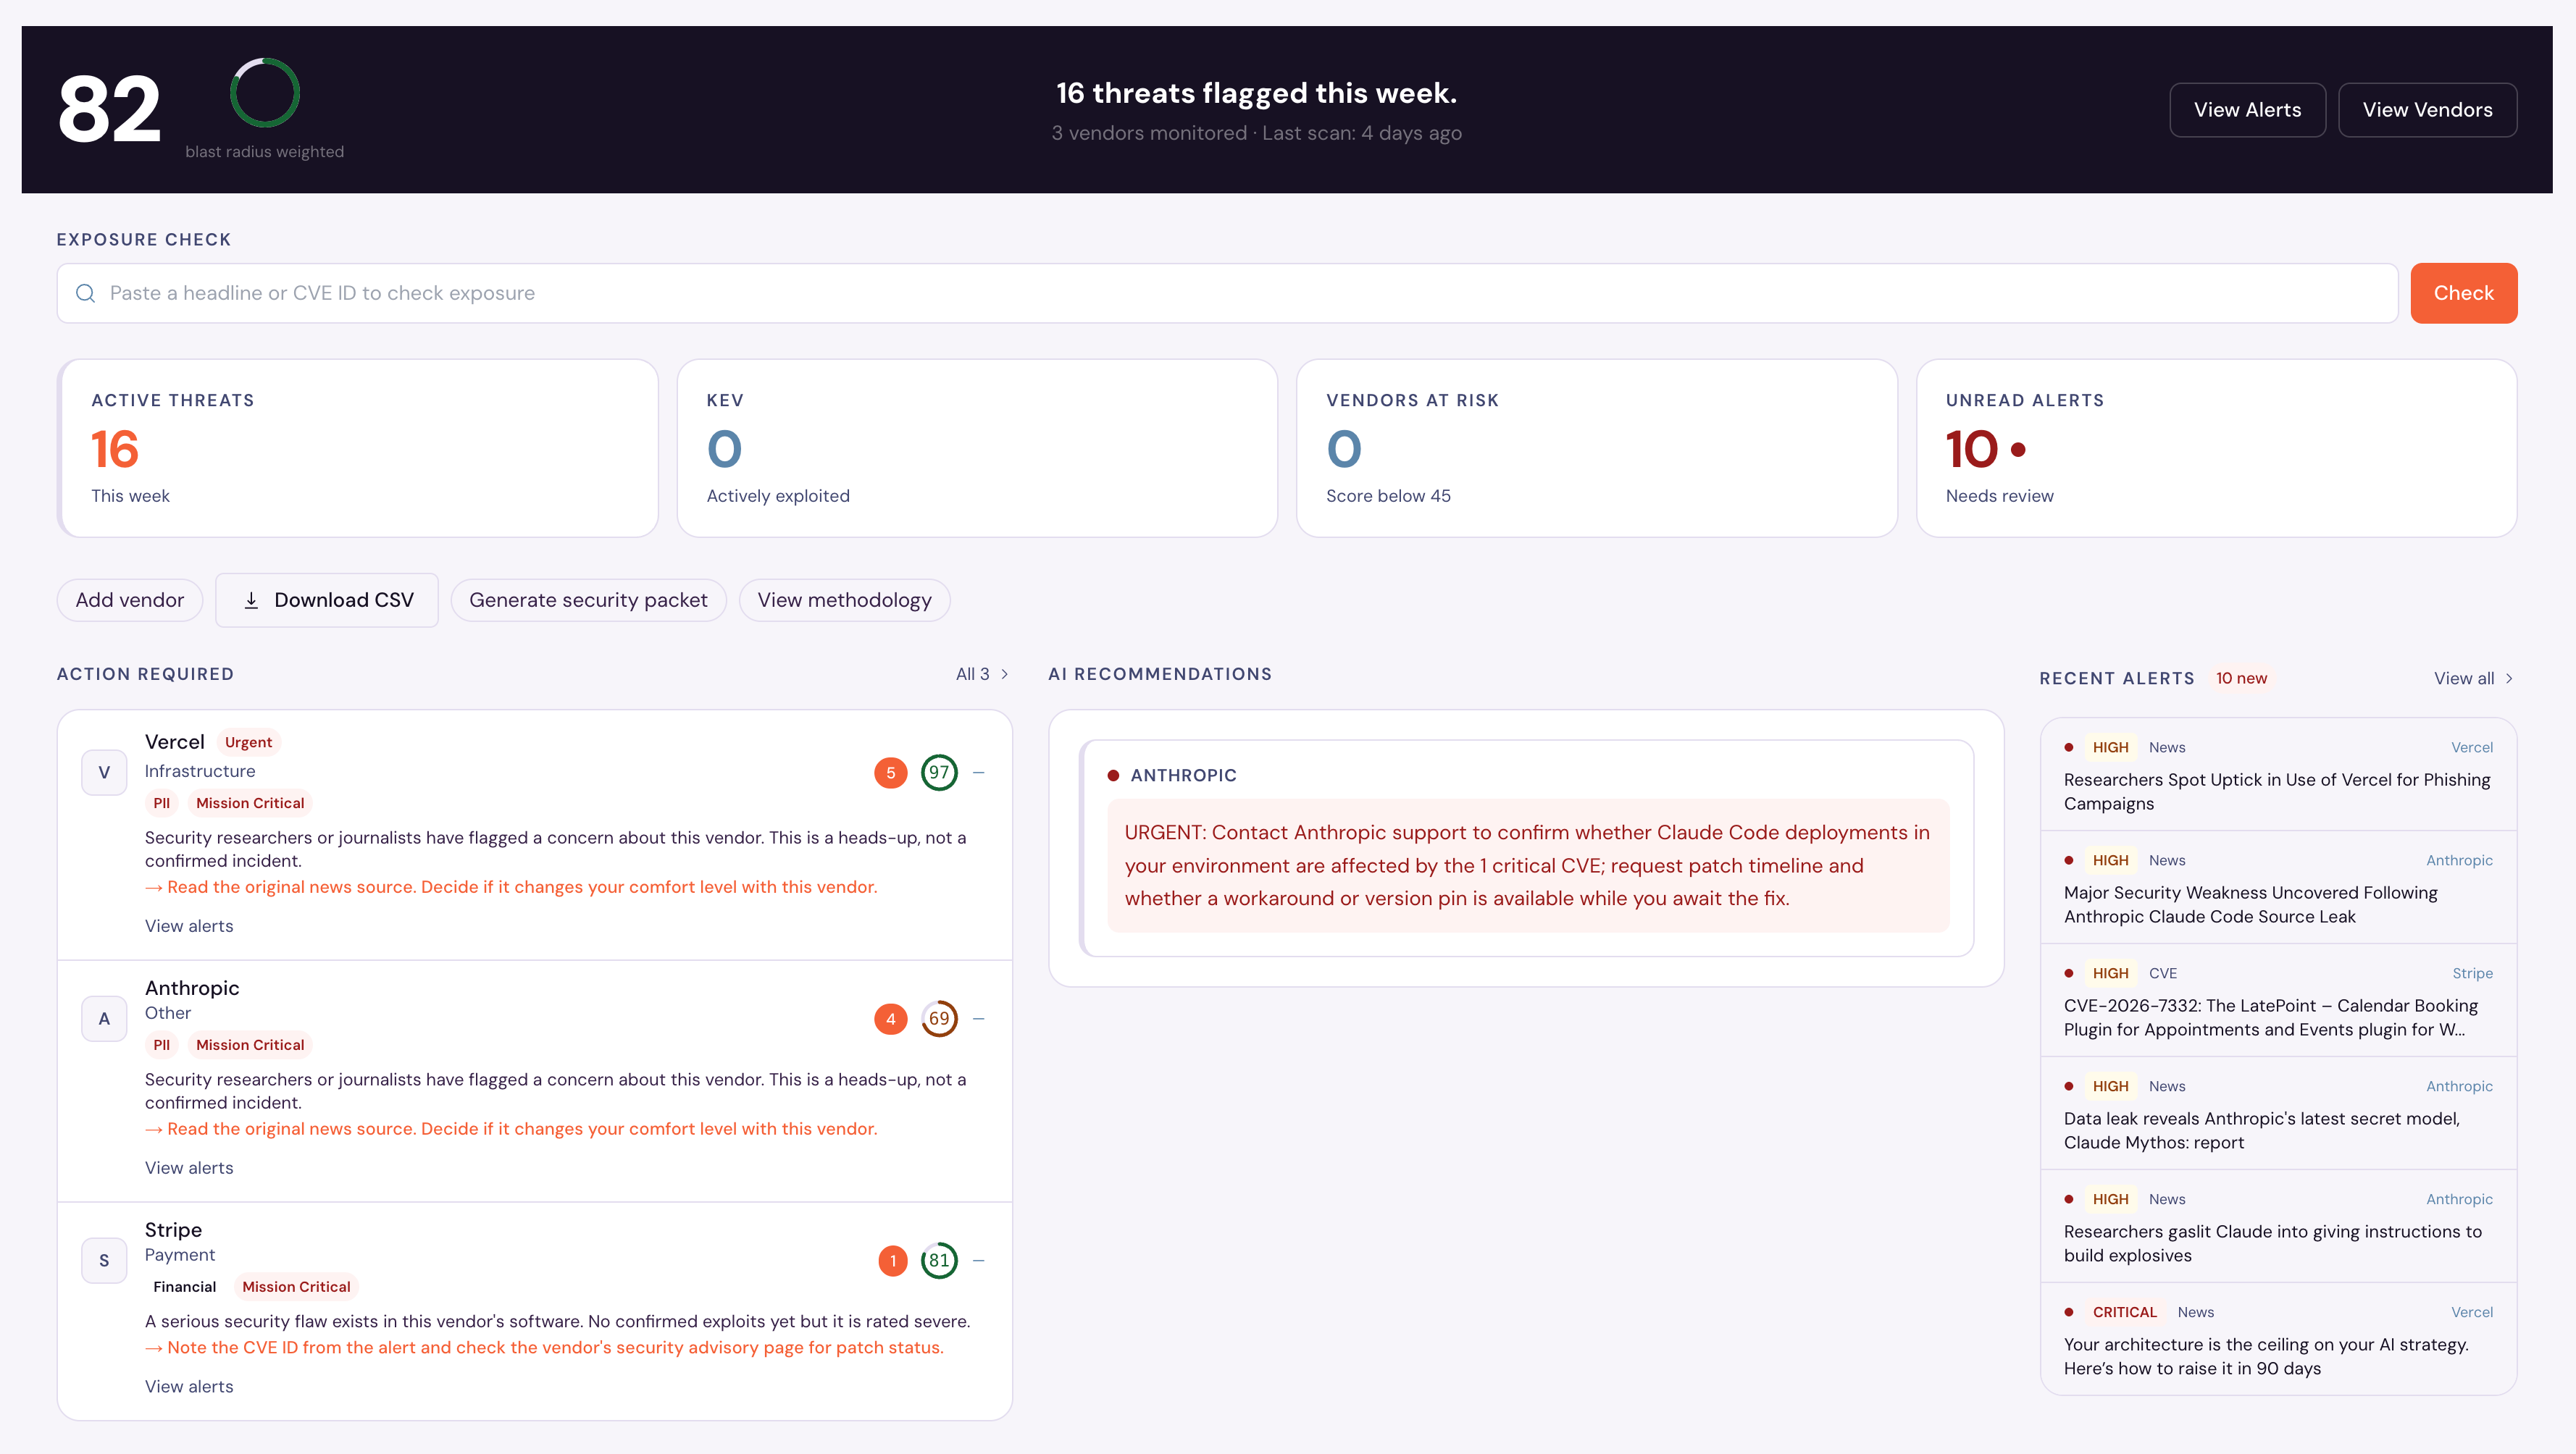Screen dimensions: 2576x1454
Task: Open the Anthropic vendor name in Action Required
Action: pyautogui.click(x=192, y=988)
